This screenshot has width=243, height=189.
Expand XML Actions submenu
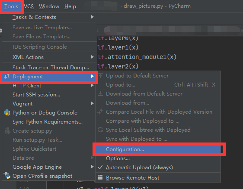tap(49, 57)
